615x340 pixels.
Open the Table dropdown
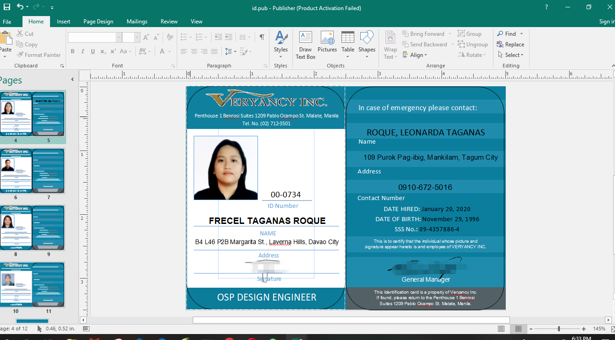click(348, 57)
